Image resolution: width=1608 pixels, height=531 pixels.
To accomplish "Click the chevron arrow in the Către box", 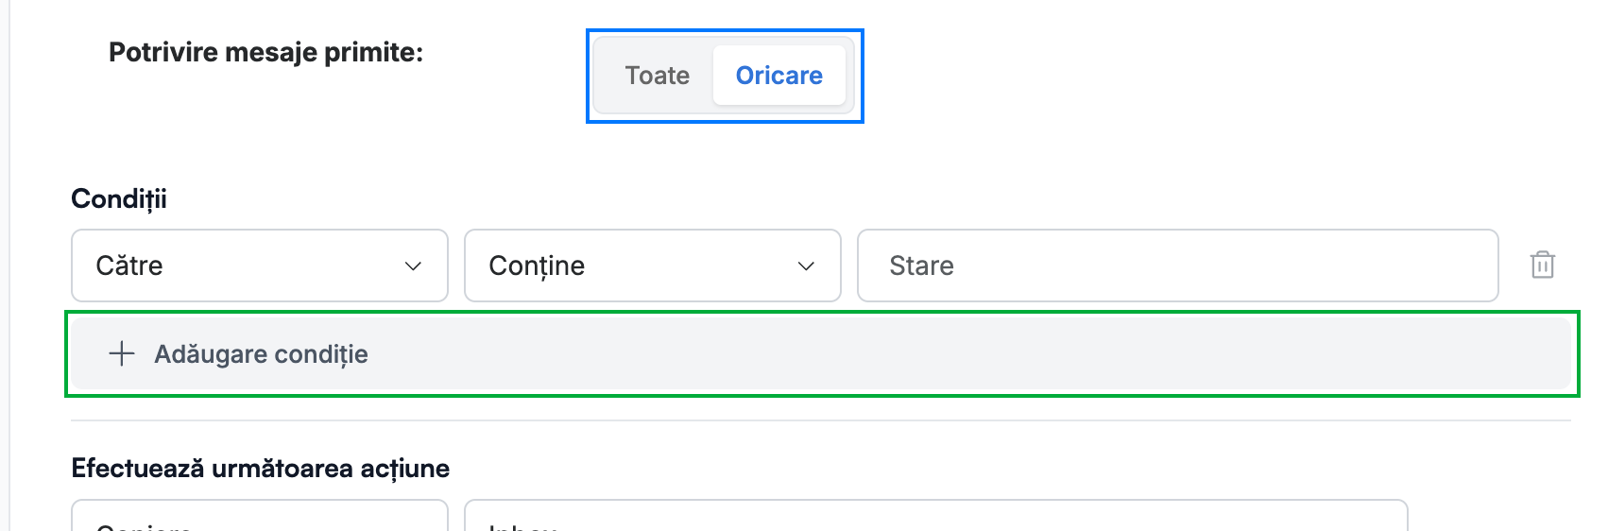I will pyautogui.click(x=413, y=266).
